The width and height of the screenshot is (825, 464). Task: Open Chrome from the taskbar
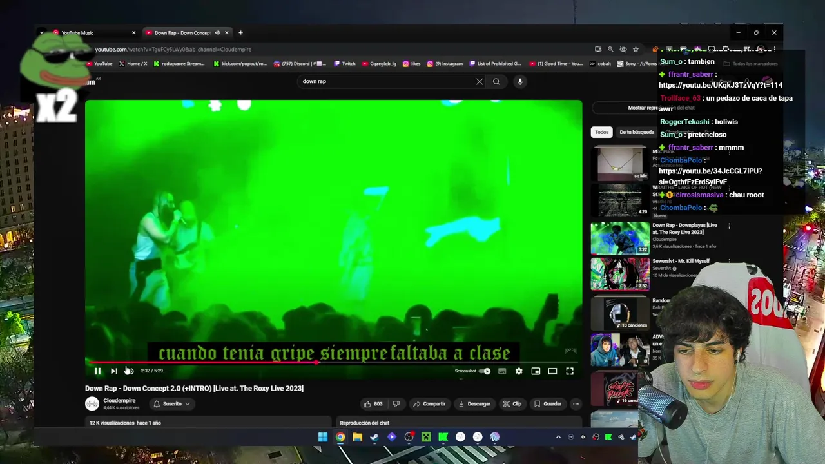(340, 437)
